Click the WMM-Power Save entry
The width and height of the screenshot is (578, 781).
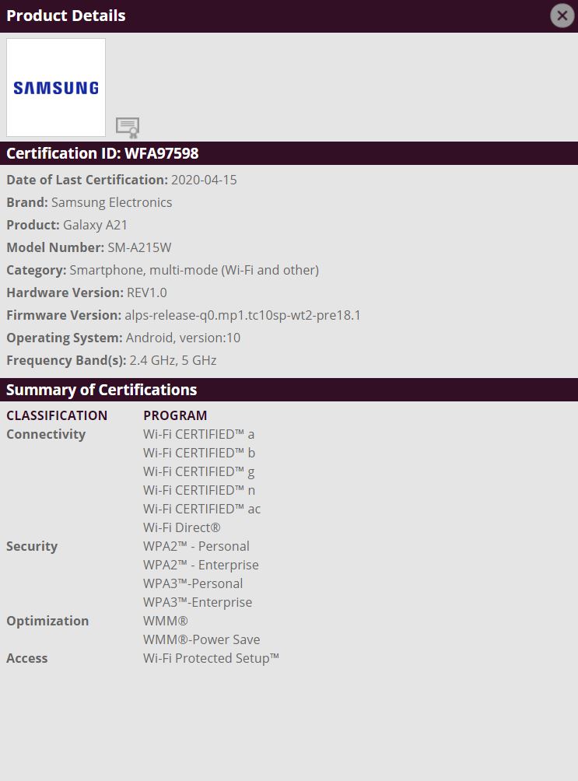[201, 639]
